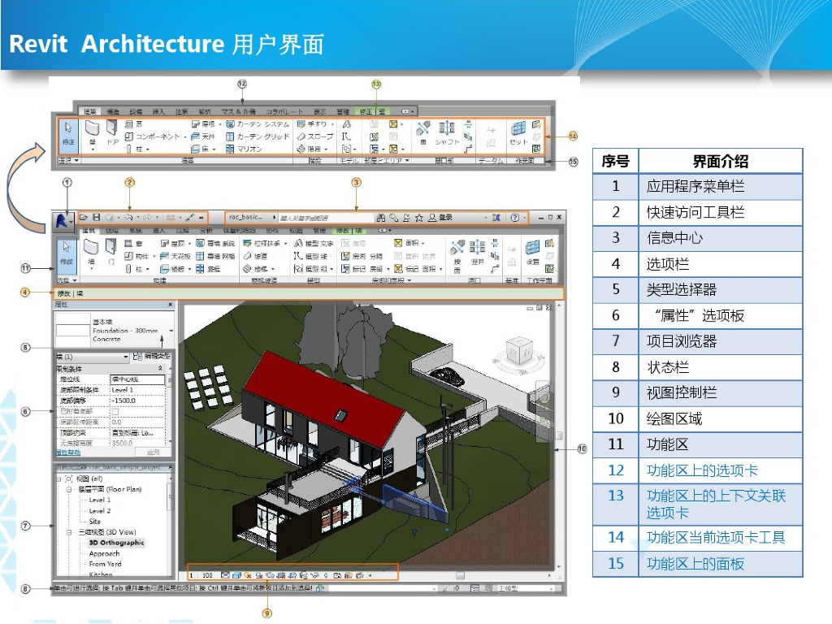Open the 修改 | 墙 contextual tab

[349, 231]
